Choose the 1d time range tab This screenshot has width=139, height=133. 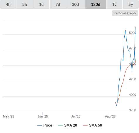click(x=41, y=4)
